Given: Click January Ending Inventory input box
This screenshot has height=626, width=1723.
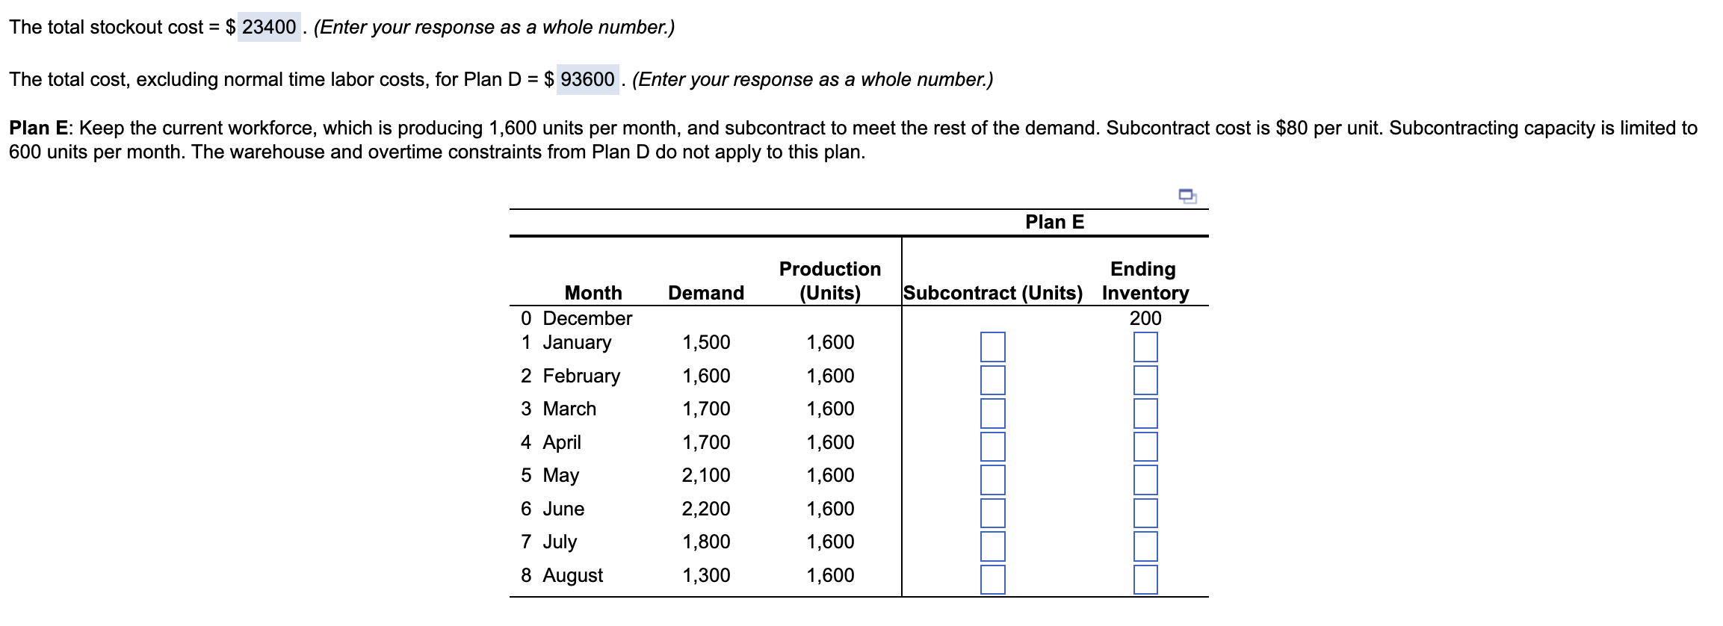Looking at the screenshot, I should (x=1145, y=347).
